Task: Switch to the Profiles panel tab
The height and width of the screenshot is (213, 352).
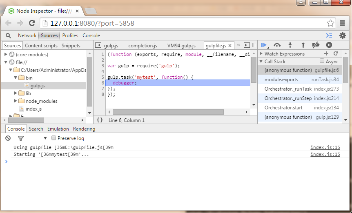Action: pos(70,35)
